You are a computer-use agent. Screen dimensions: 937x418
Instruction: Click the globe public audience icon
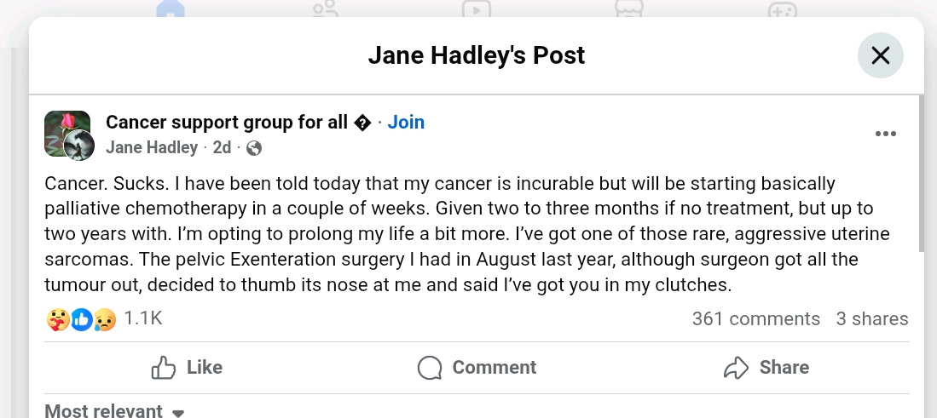click(253, 148)
